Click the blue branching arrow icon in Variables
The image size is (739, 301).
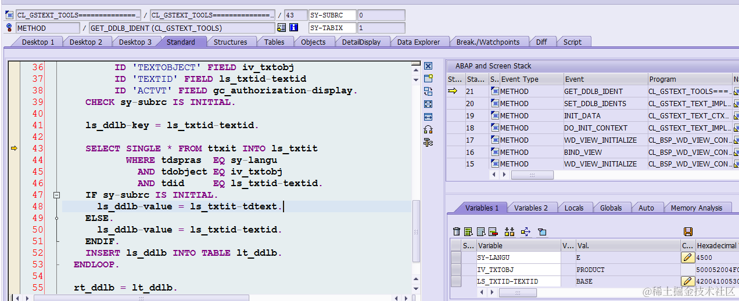[526, 231]
